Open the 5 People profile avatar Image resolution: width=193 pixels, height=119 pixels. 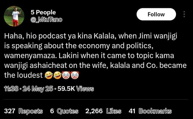click(14, 16)
